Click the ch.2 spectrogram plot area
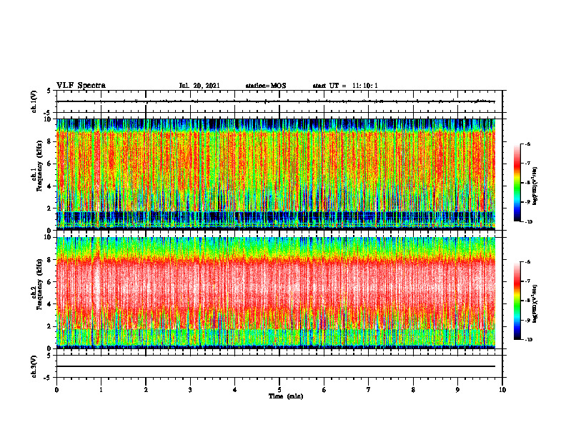This screenshot has height=437, width=566. [276, 293]
